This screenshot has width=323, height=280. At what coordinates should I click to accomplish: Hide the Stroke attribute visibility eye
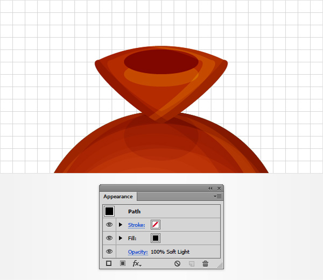pyautogui.click(x=109, y=225)
